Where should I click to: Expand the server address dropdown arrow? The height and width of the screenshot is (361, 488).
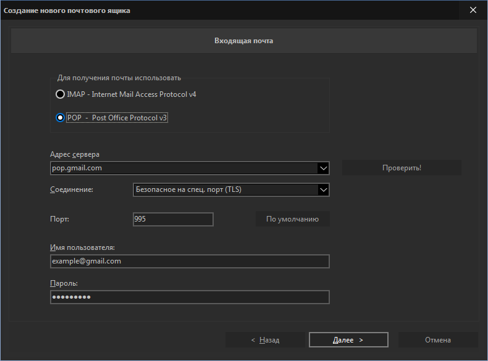pyautogui.click(x=323, y=168)
